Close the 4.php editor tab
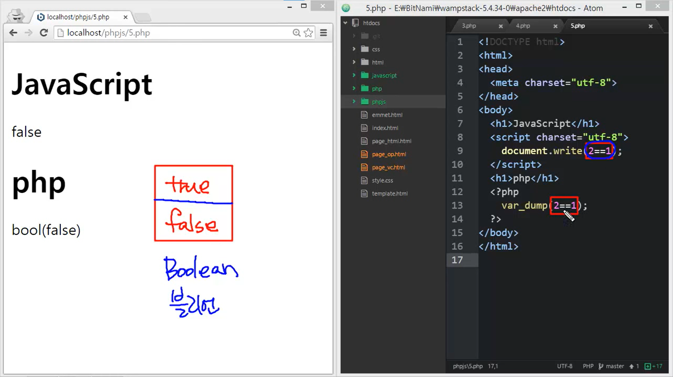 click(x=555, y=26)
